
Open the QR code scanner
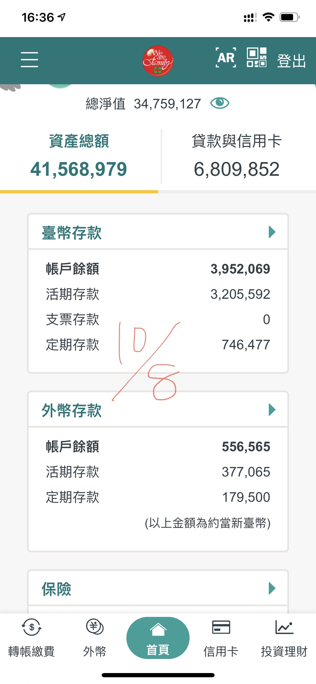256,57
